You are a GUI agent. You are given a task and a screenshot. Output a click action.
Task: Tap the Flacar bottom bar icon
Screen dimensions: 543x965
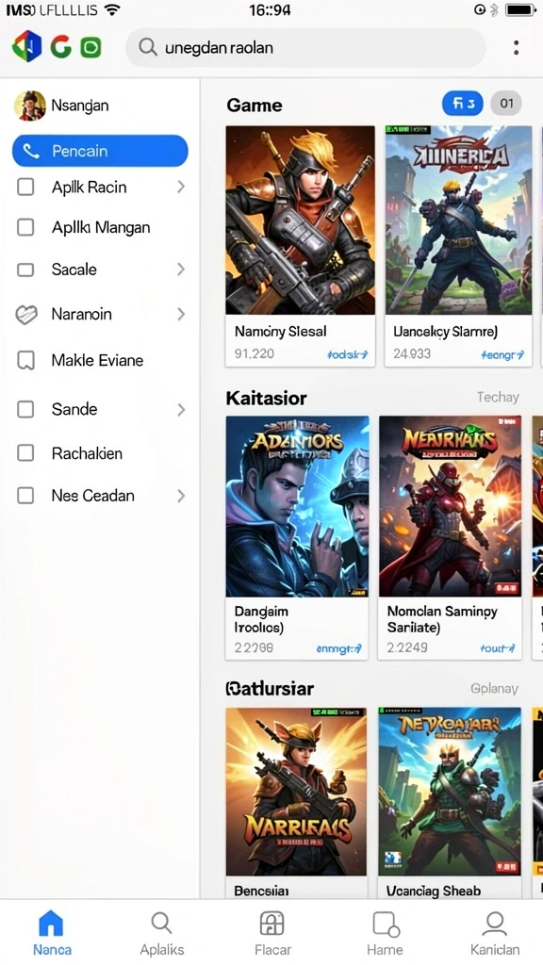(272, 924)
